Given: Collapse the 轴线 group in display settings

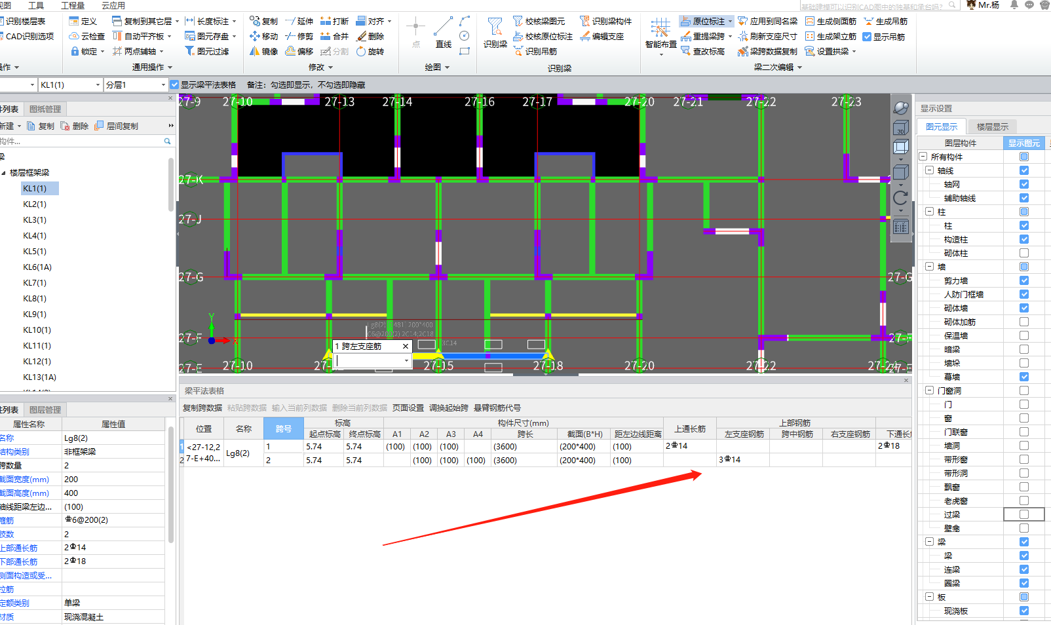Looking at the screenshot, I should [929, 170].
